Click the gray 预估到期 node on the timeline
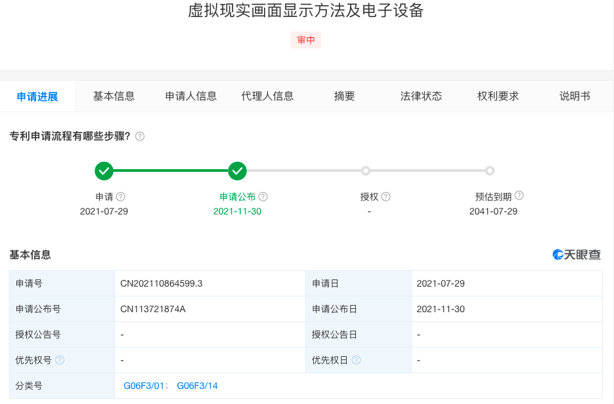This screenshot has width=614, height=404. pos(490,171)
